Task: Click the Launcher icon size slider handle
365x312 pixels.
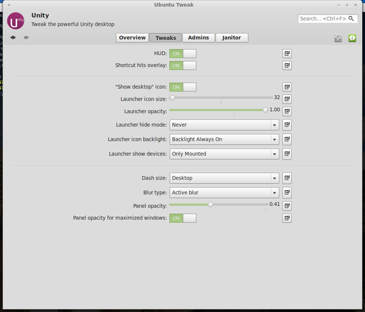Action: [x=172, y=98]
